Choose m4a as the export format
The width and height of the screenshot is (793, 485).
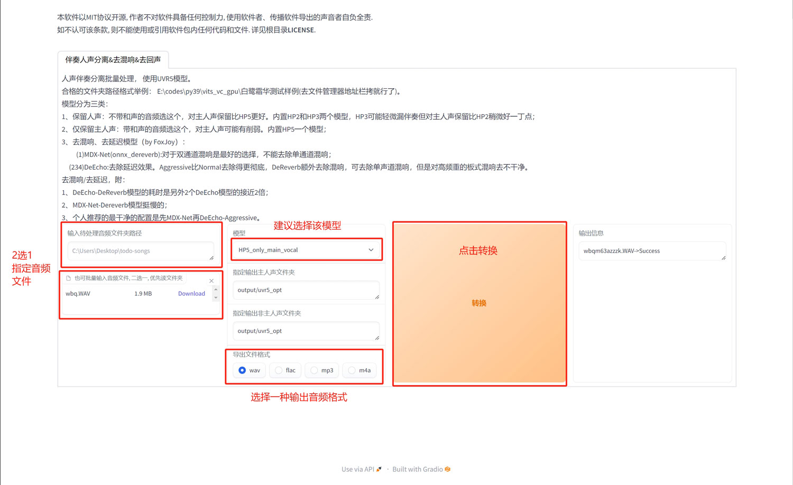(x=359, y=370)
